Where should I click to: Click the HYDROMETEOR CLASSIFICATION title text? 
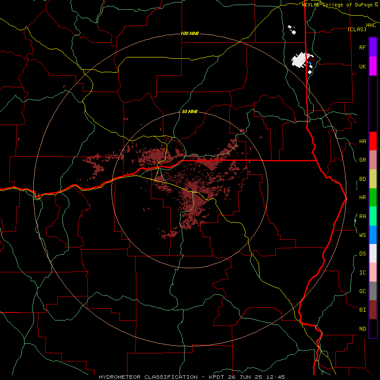coord(148,377)
